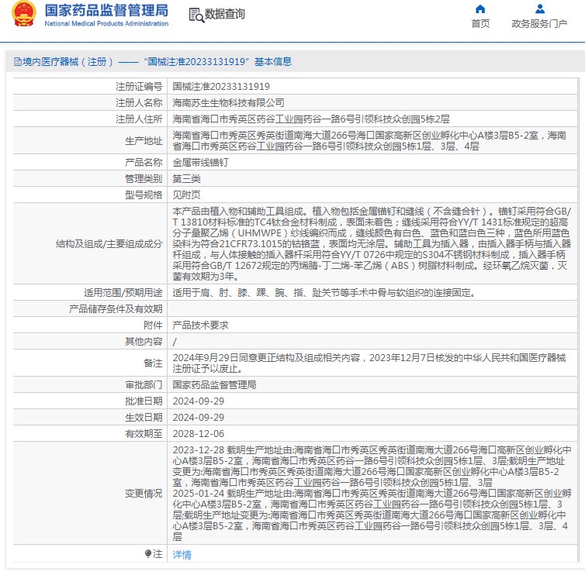Select product name 金属带线锚钉
Screen dimensions: 585x575
pyautogui.click(x=200, y=163)
